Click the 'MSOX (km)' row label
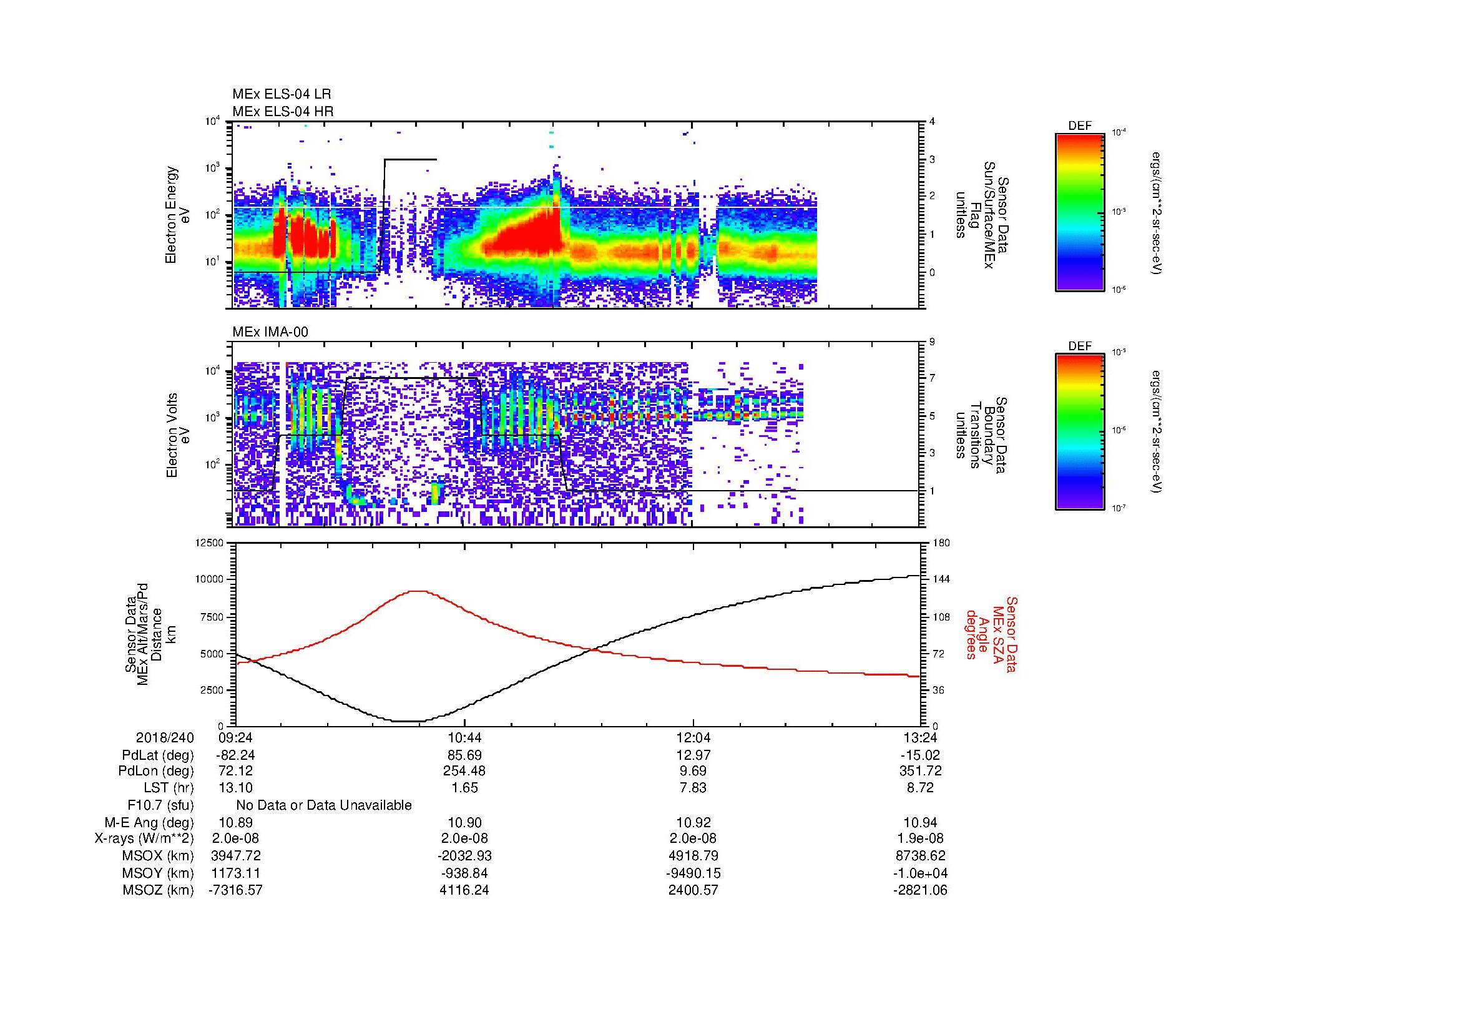 [159, 856]
